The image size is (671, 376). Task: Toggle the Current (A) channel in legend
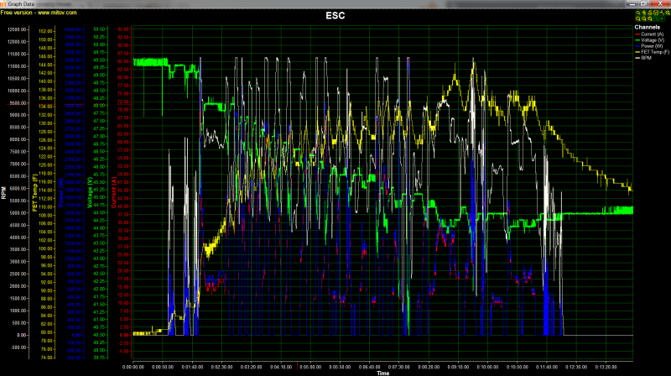pyautogui.click(x=651, y=34)
